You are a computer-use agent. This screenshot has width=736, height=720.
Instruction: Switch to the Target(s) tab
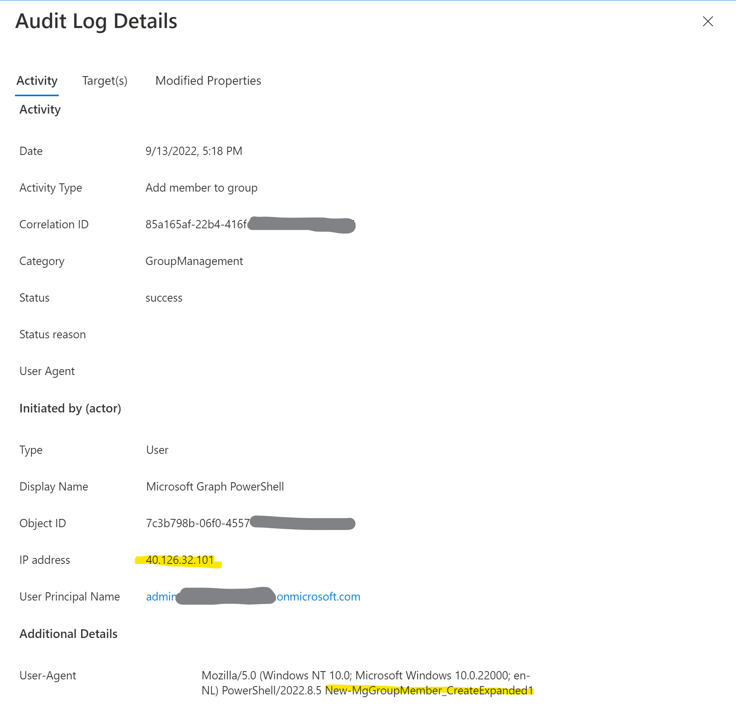click(104, 81)
